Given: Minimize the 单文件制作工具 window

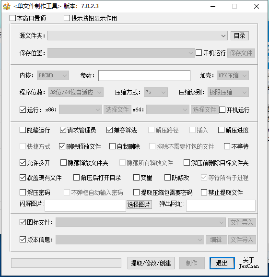Looking at the screenshot, I should point(213,6).
